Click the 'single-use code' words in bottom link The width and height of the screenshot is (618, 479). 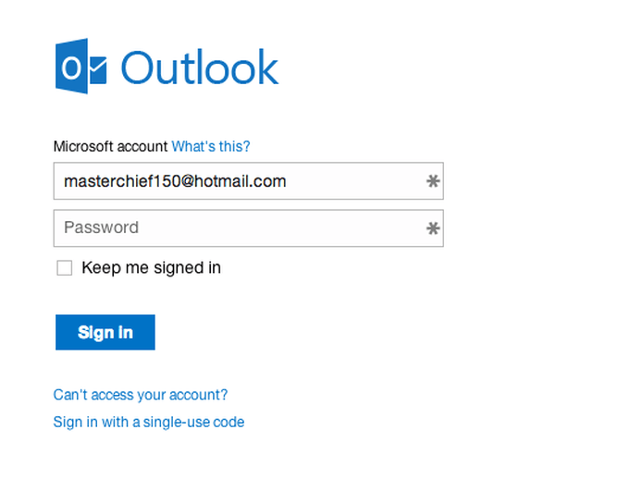click(x=194, y=423)
